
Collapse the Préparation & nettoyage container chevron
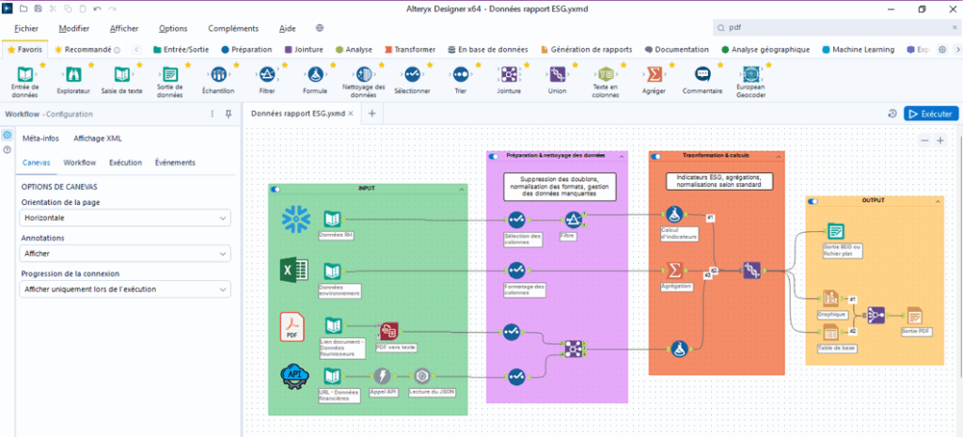click(x=621, y=156)
